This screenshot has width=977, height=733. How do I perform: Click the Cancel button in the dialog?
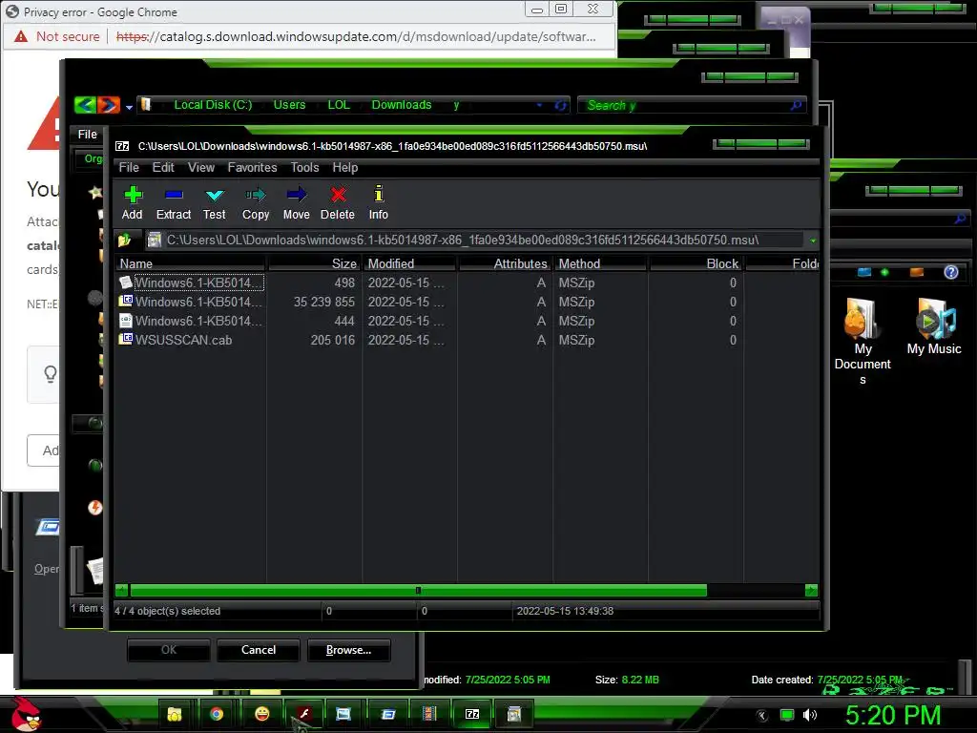coord(259,650)
